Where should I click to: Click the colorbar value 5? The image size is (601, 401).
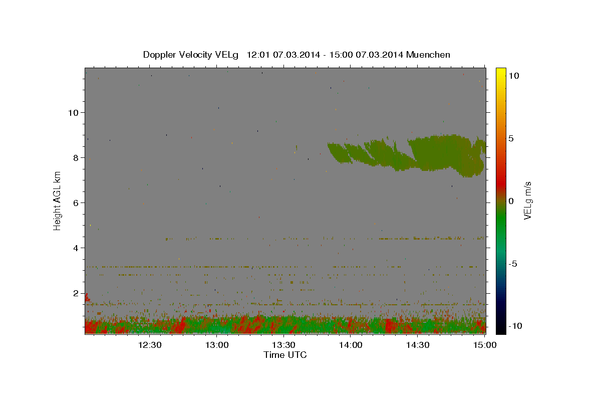511,138
